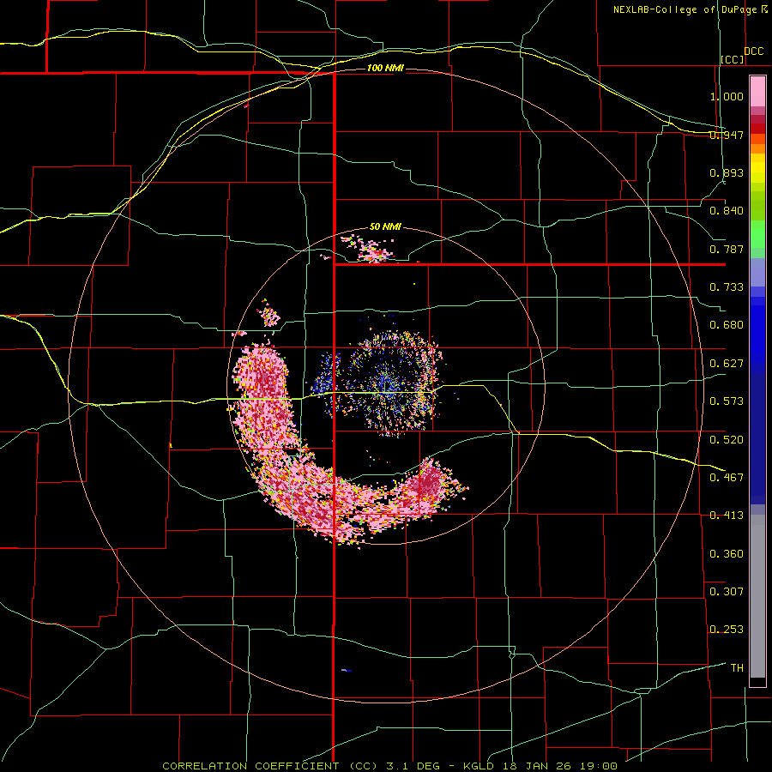This screenshot has width=772, height=772.
Task: Click the [CC] label above the color bar
Action: (x=733, y=59)
